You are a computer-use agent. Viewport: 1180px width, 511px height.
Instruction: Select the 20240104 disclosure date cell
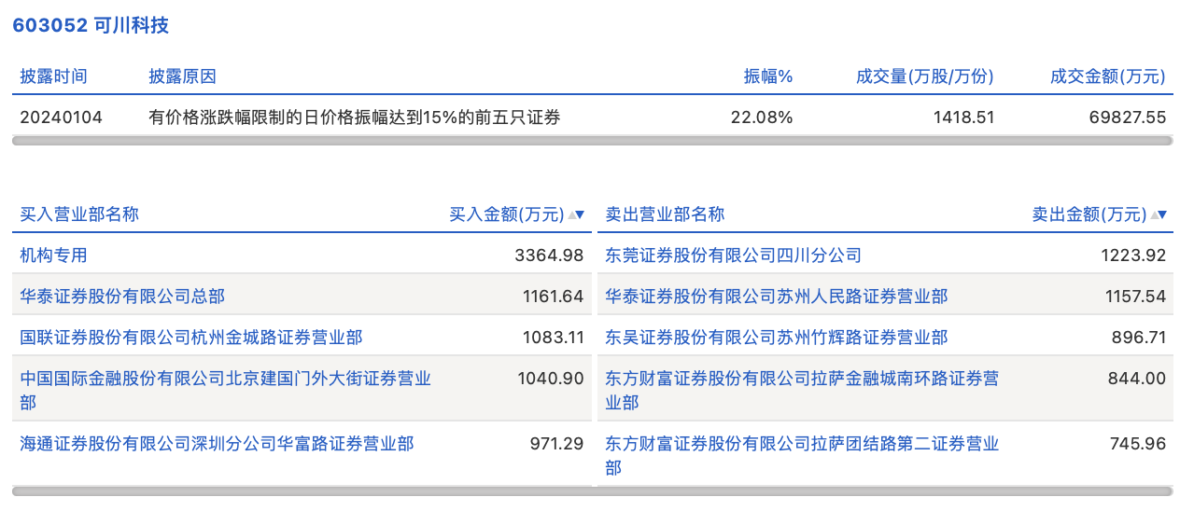62,117
